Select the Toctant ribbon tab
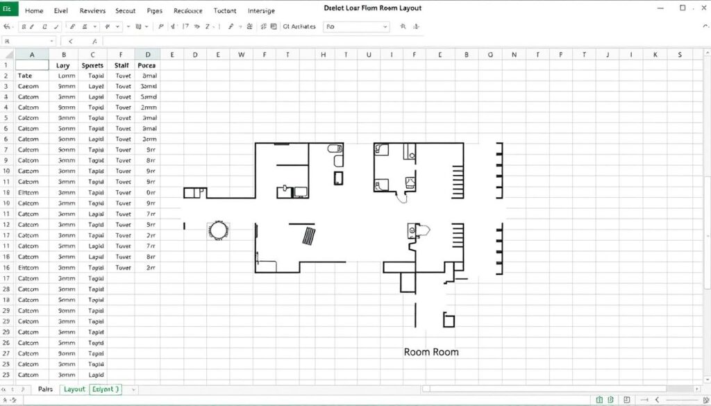Screen dimensions: 711x406 [225, 11]
